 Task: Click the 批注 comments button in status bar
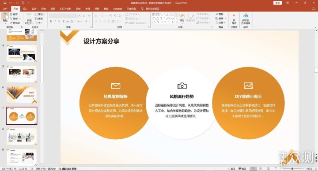(x=242, y=168)
